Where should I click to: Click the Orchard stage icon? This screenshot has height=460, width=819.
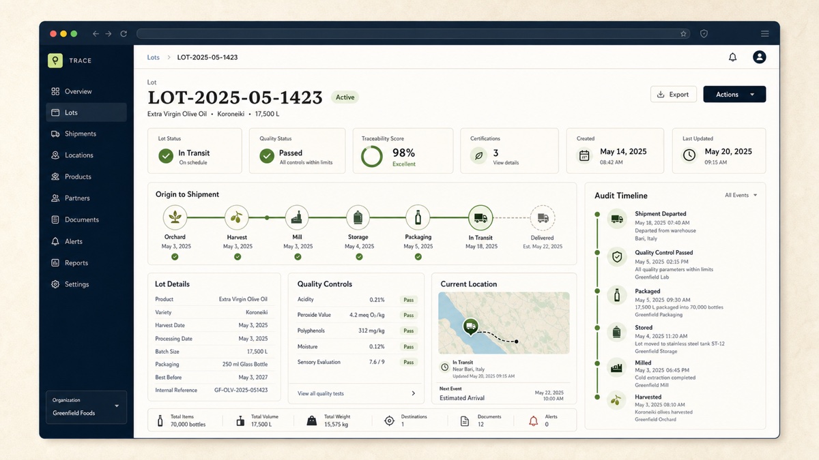(x=175, y=218)
